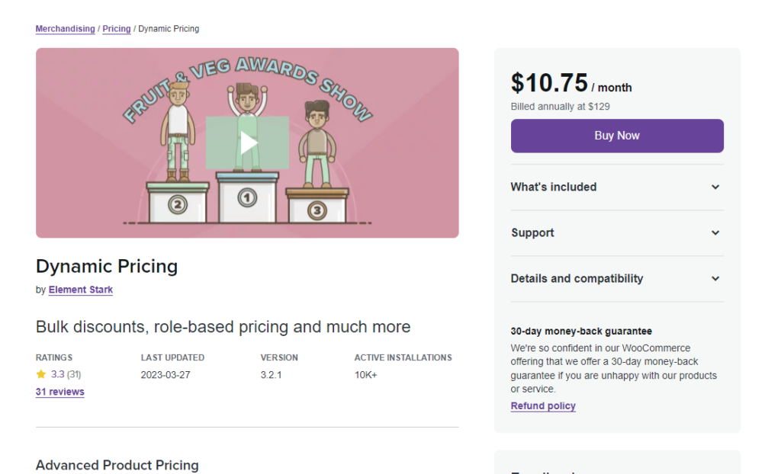The height and width of the screenshot is (474, 781).
Task: Click the $10.75 price text
Action: click(549, 82)
